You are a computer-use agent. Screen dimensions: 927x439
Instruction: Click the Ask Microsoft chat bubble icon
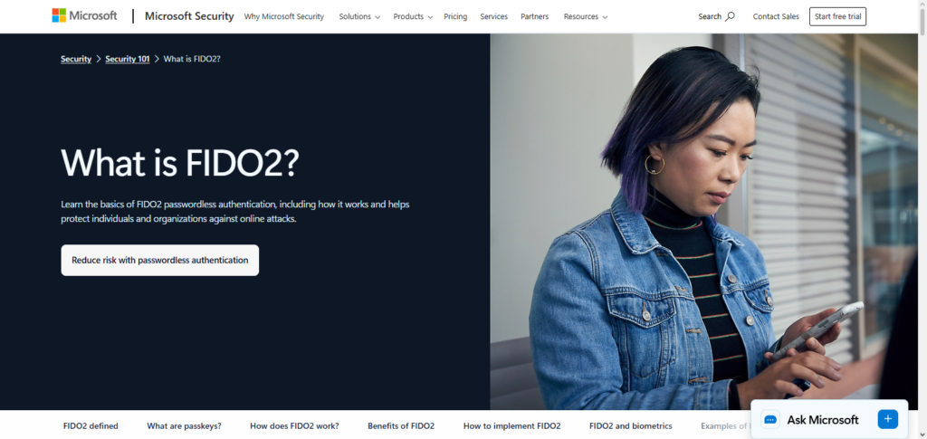[770, 419]
